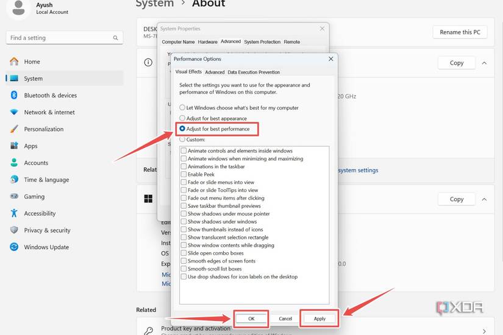Check Show thumbnails instead of icons
503x335 pixels.
coord(184,229)
